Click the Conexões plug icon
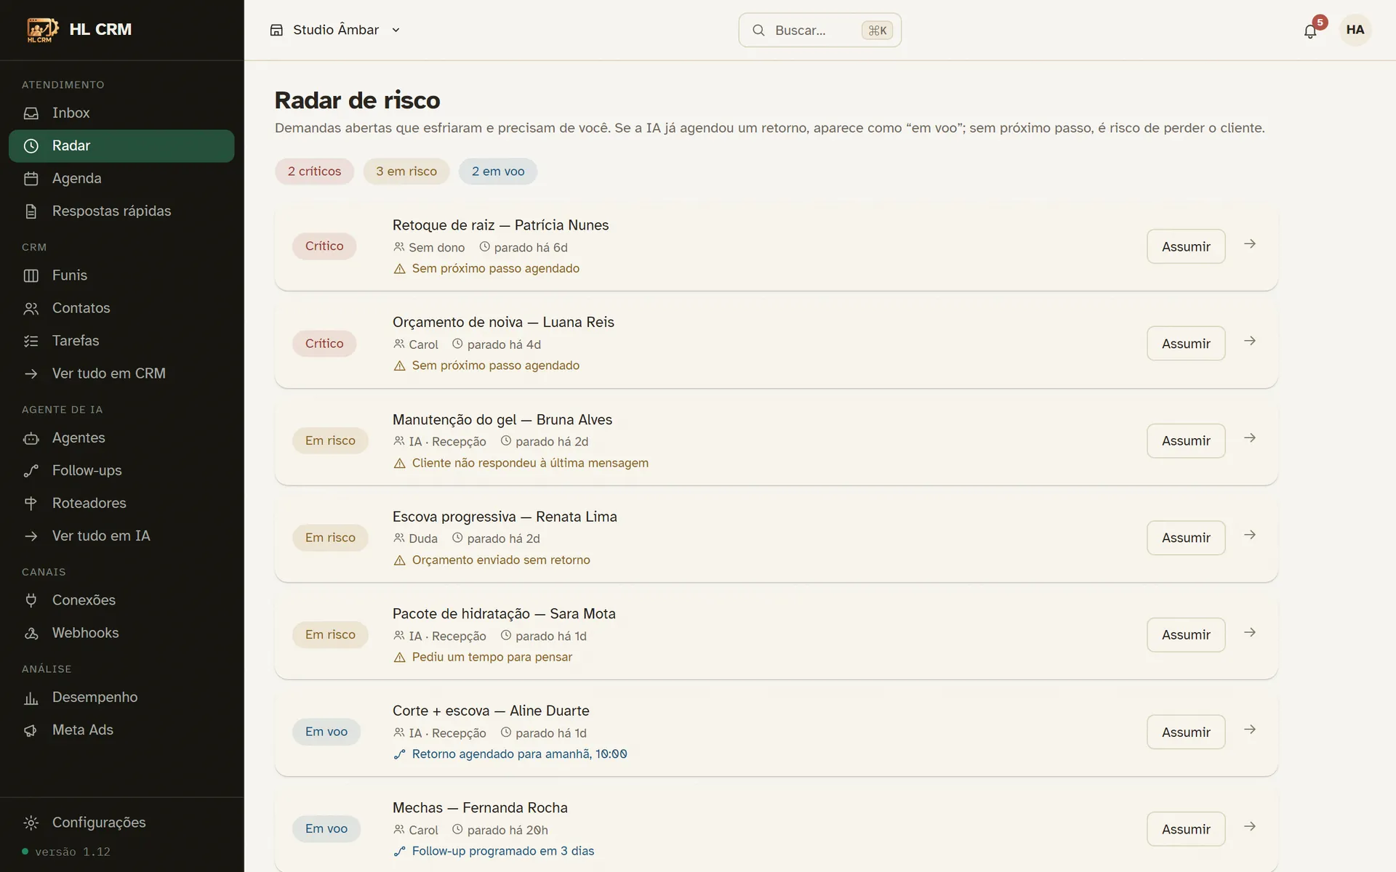The width and height of the screenshot is (1396, 872). coord(31,600)
